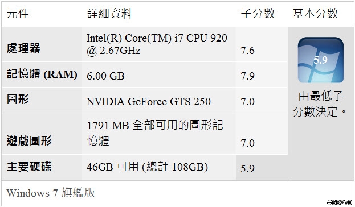The image size is (355, 207).
Task: Click the 1791 MB graphics memory detail
Action: click(x=155, y=133)
